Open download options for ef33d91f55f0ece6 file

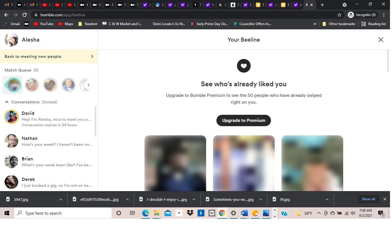[127, 199]
